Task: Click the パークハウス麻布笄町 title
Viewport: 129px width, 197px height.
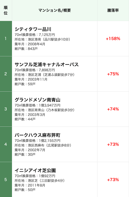Action: point(37,135)
